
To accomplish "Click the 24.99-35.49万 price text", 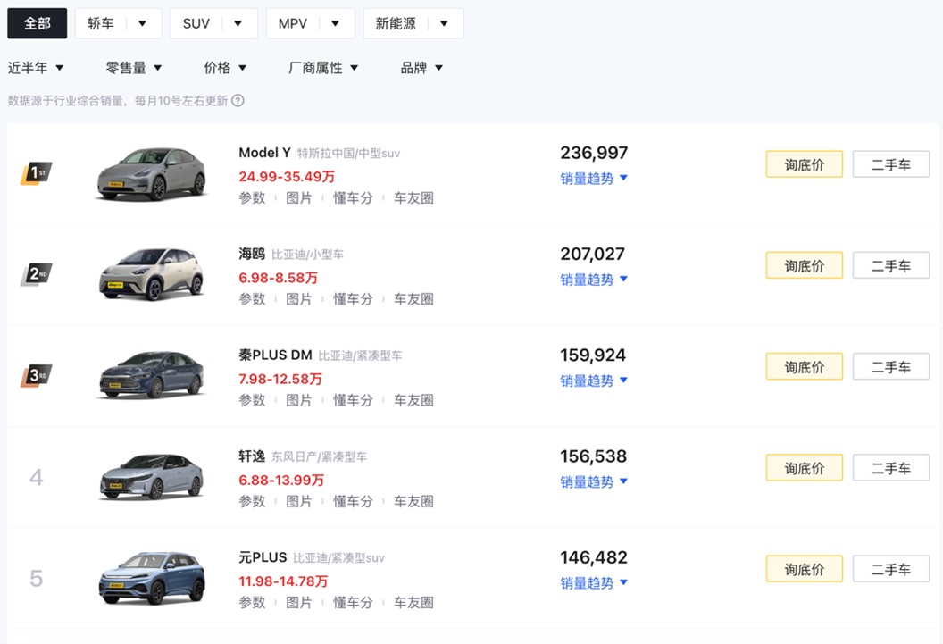I will 287,177.
